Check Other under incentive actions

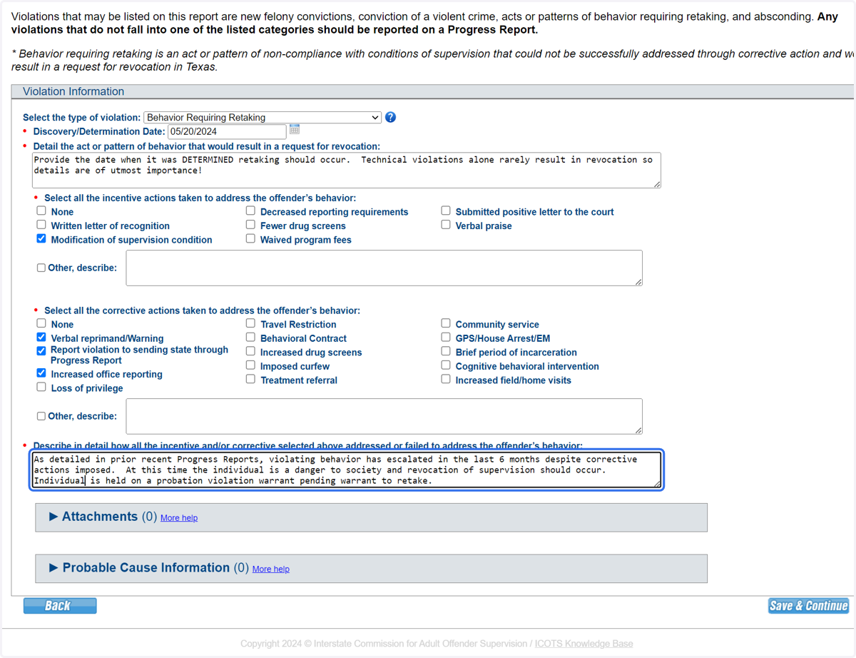click(41, 268)
